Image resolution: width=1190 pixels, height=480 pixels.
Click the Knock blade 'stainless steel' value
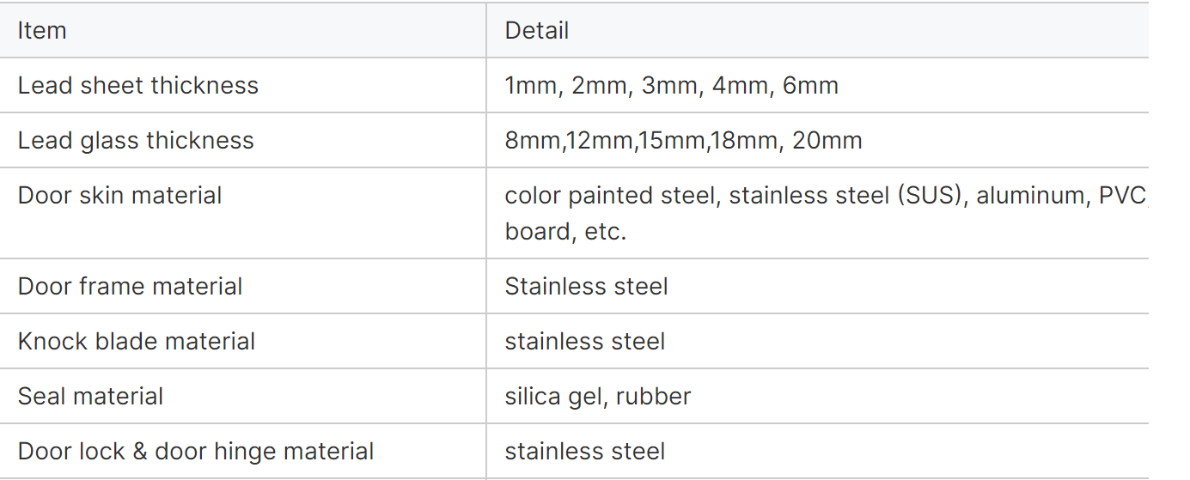tap(584, 342)
